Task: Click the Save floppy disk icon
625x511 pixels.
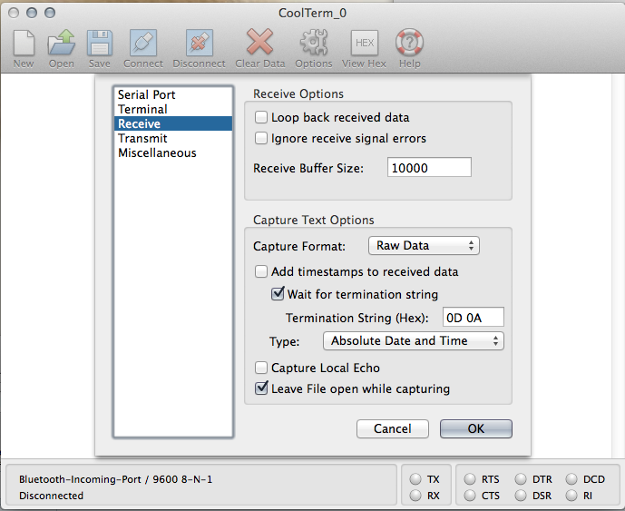Action: coord(100,43)
